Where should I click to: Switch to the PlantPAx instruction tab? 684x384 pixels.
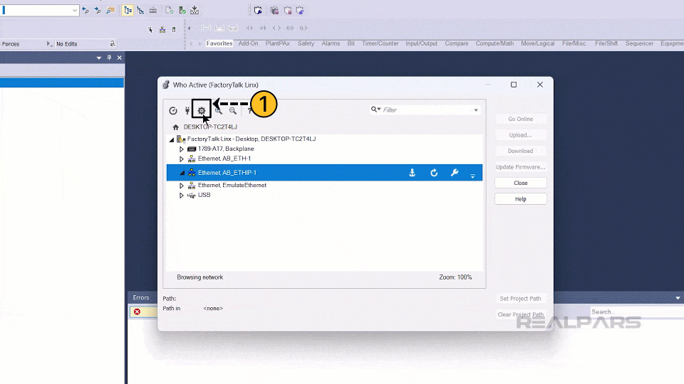click(277, 43)
